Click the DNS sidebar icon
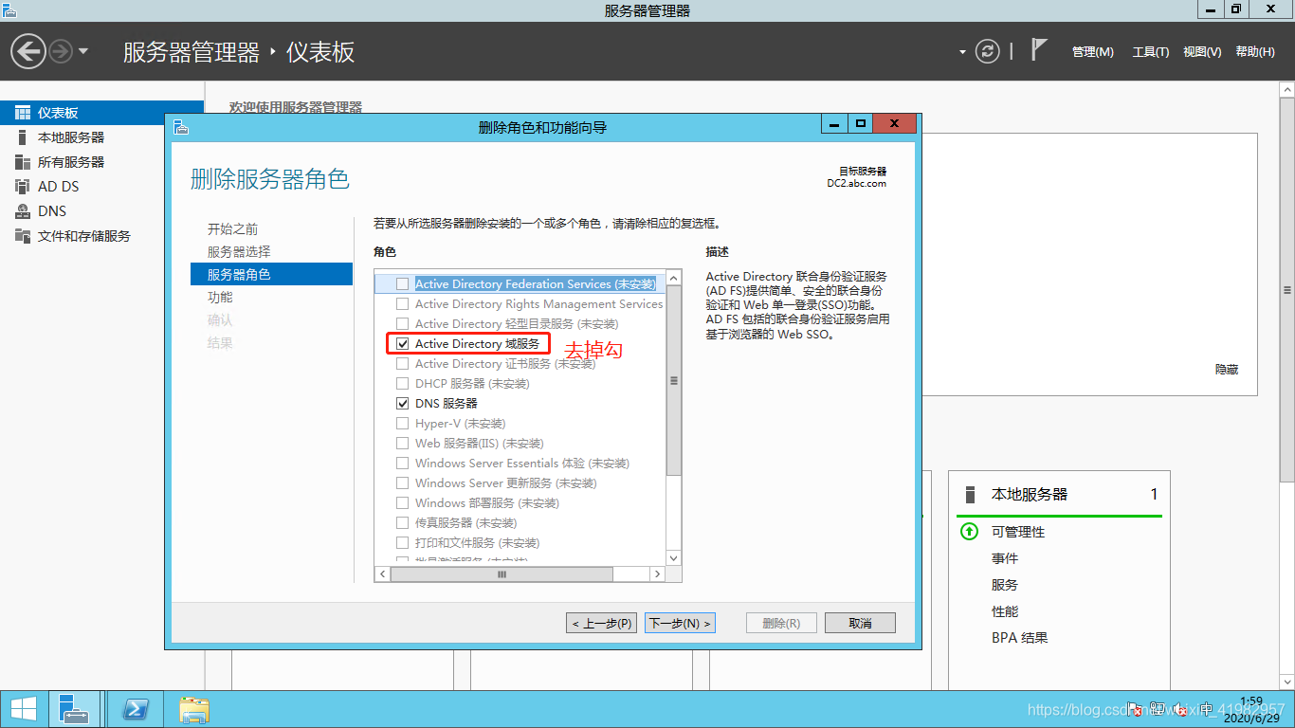Viewport: 1295px width, 728px height. 23,211
